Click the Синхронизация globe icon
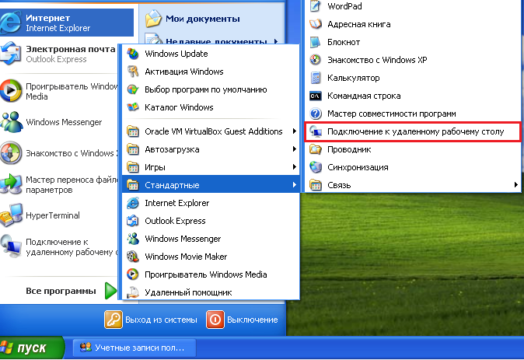Viewport: 524px width, 360px height. point(316,167)
